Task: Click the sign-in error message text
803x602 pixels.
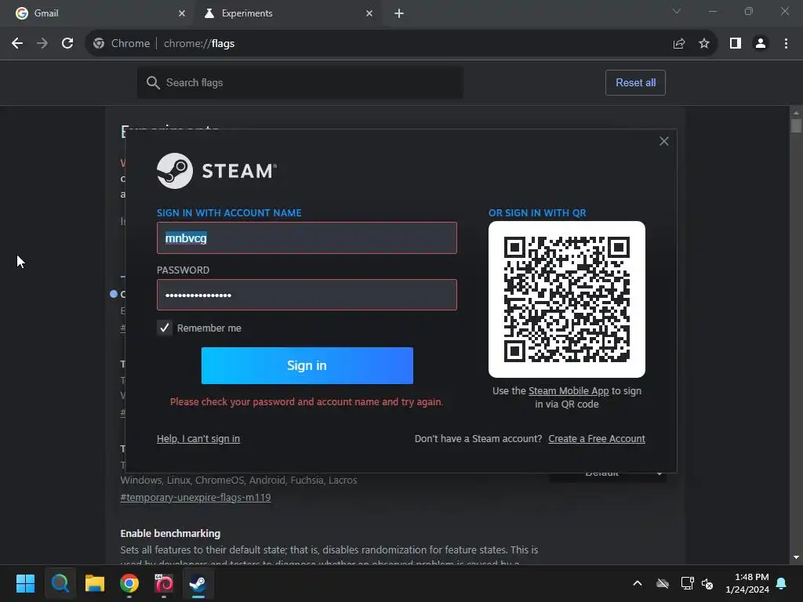Action: 307,402
